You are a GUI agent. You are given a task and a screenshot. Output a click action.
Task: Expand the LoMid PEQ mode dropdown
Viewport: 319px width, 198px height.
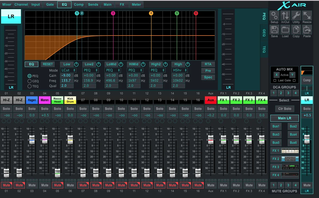tap(113, 70)
